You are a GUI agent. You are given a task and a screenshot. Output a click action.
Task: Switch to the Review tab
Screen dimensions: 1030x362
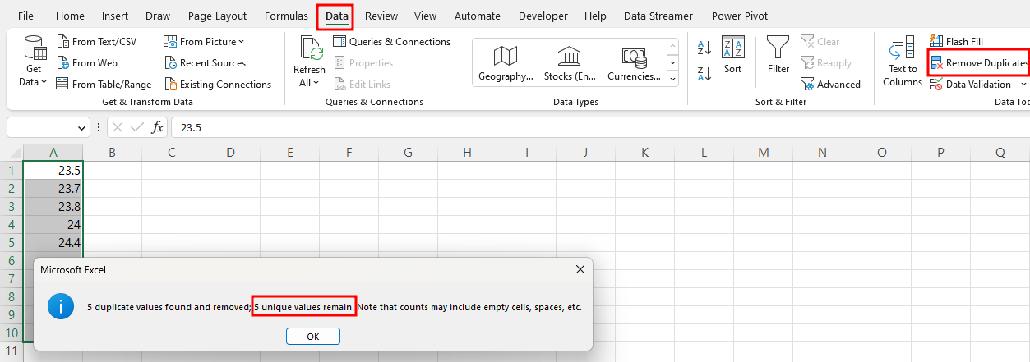point(381,16)
